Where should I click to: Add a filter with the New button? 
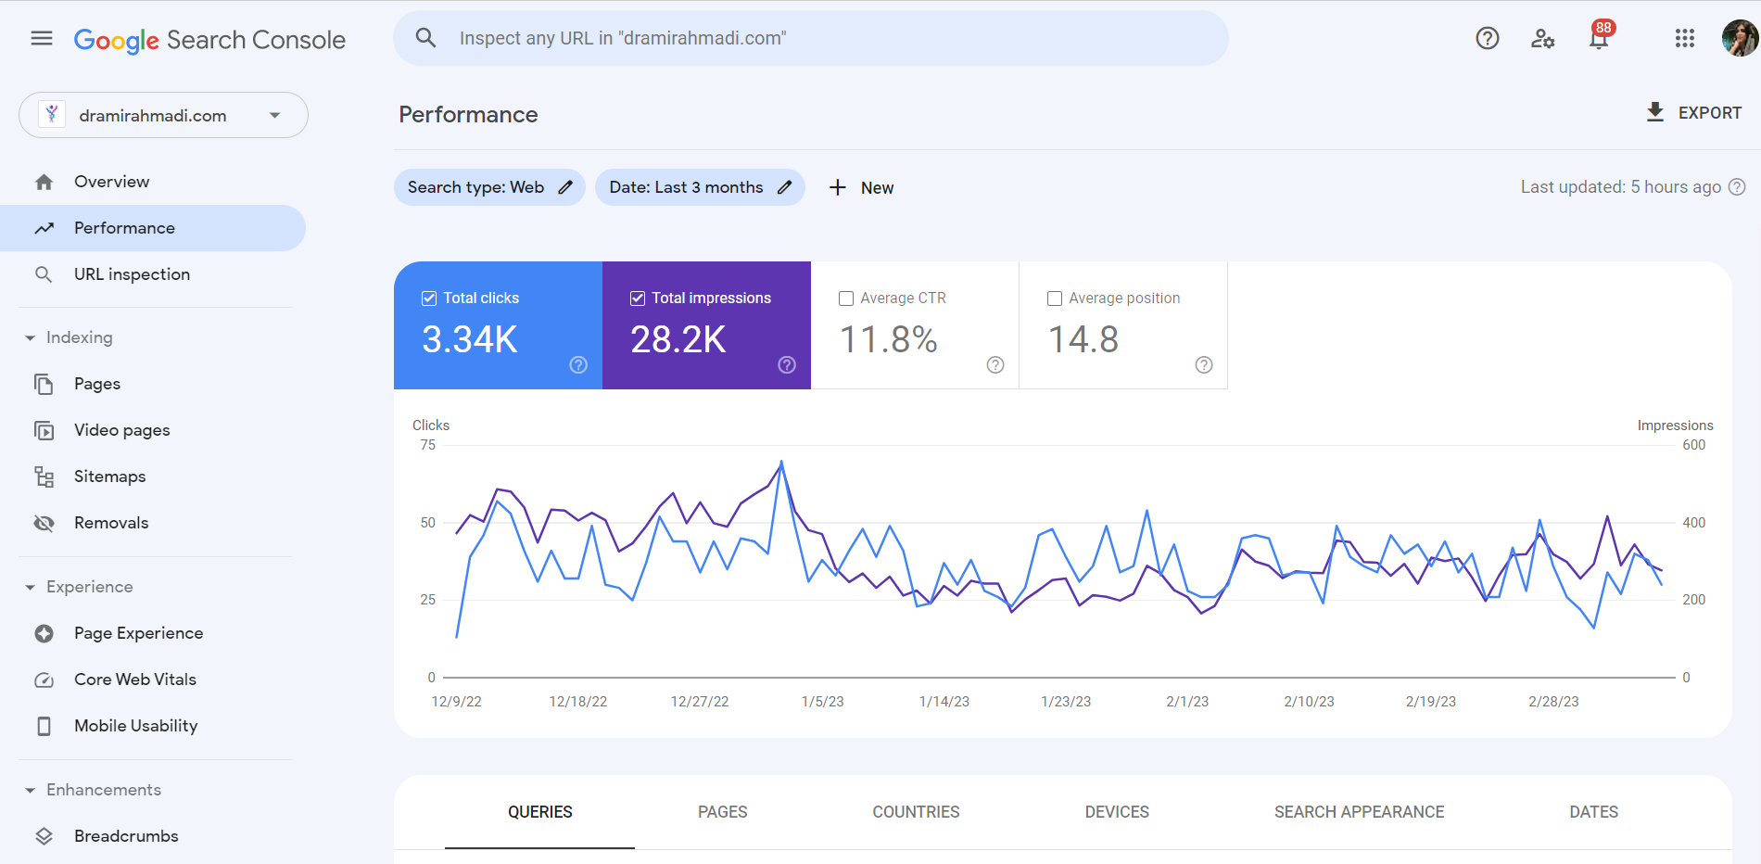(861, 187)
